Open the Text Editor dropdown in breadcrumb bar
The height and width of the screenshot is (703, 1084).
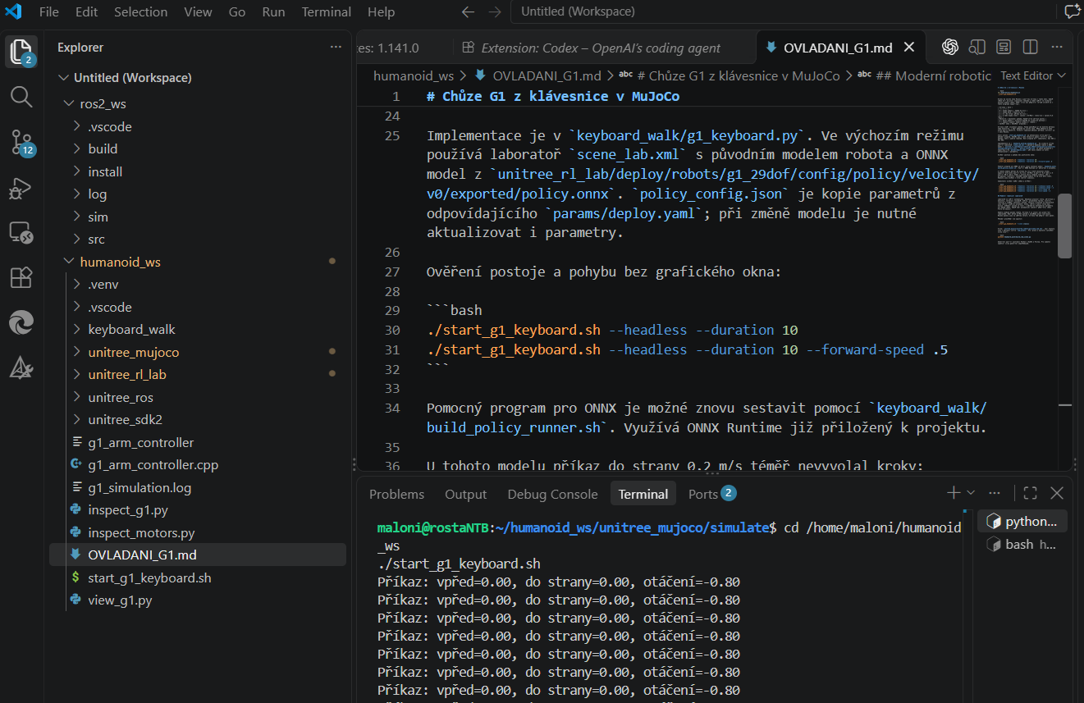click(1033, 75)
